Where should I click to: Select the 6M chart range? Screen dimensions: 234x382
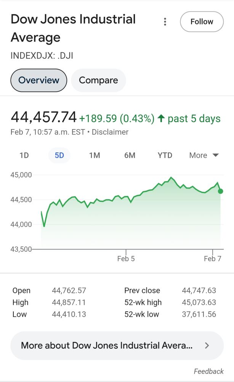(x=130, y=155)
